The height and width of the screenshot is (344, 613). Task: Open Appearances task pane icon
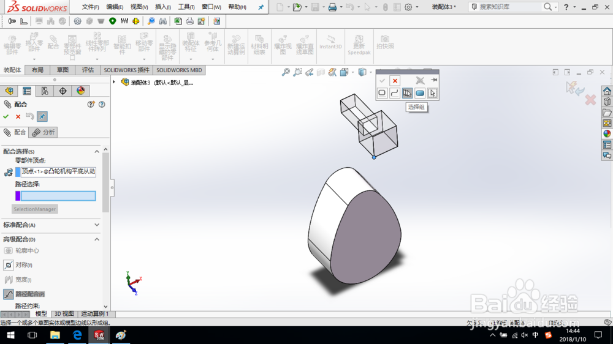pyautogui.click(x=607, y=134)
